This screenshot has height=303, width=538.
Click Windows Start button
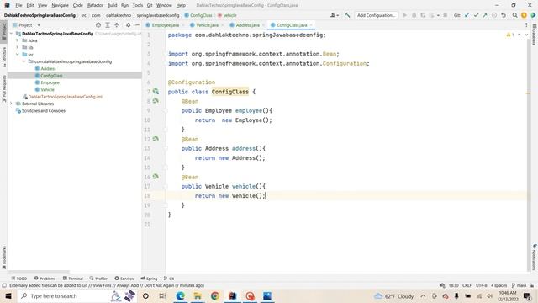8,295
